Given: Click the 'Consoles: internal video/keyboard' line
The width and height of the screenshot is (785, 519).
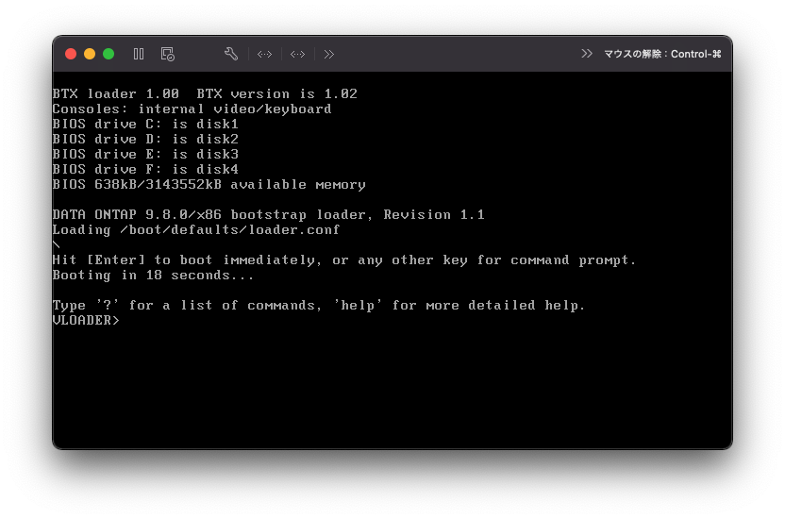Looking at the screenshot, I should tap(192, 109).
